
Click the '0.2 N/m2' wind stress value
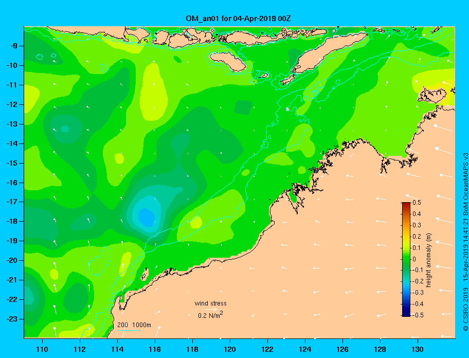210,315
